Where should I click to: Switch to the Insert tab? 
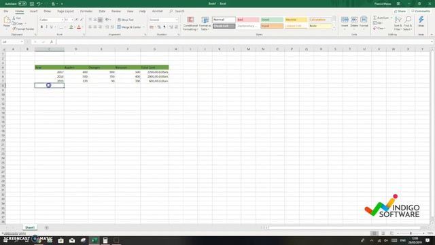pos(33,11)
